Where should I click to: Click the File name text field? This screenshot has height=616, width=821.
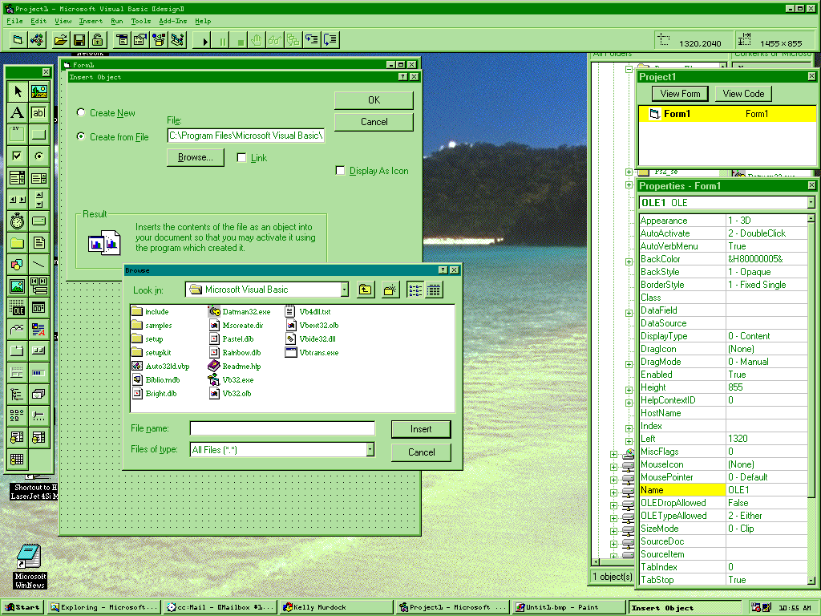tap(282, 429)
